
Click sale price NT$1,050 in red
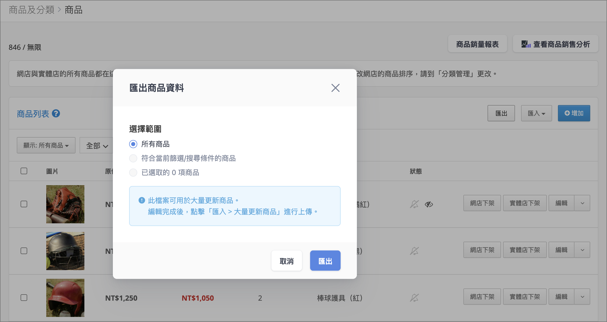[x=198, y=298]
